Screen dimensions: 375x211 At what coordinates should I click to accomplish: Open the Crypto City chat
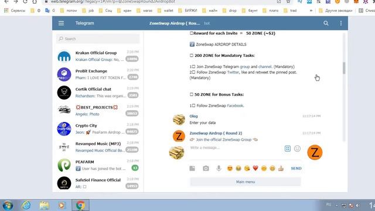tap(98, 129)
